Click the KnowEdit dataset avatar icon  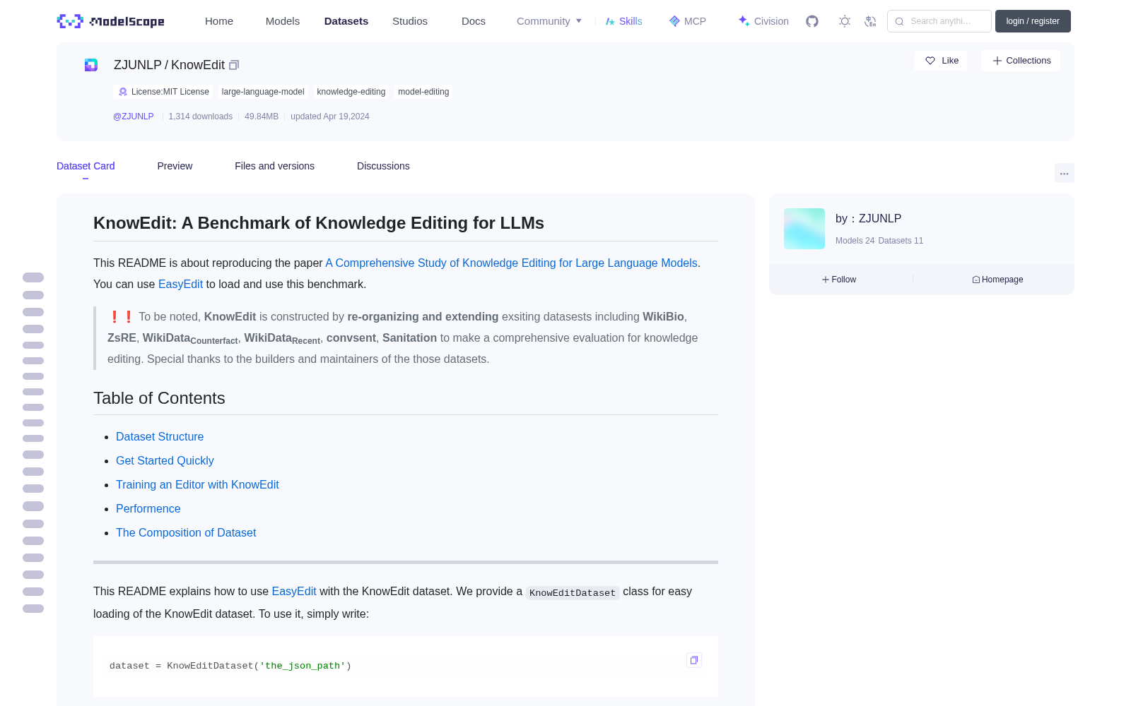coord(91,65)
